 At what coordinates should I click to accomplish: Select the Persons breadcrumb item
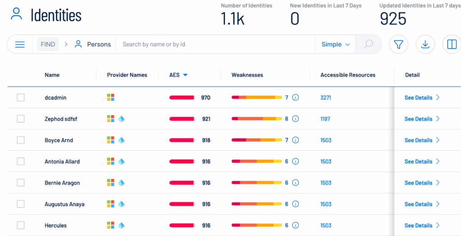pyautogui.click(x=99, y=45)
